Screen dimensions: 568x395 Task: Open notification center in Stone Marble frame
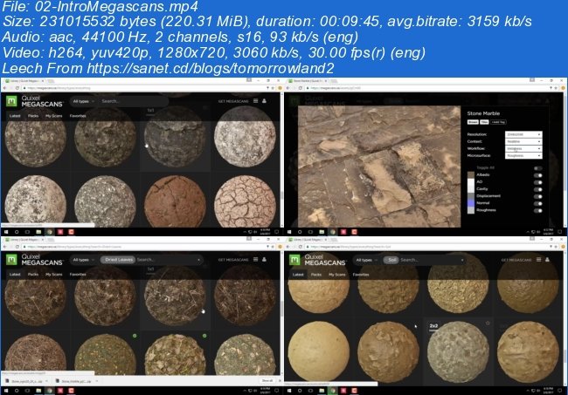click(x=560, y=232)
